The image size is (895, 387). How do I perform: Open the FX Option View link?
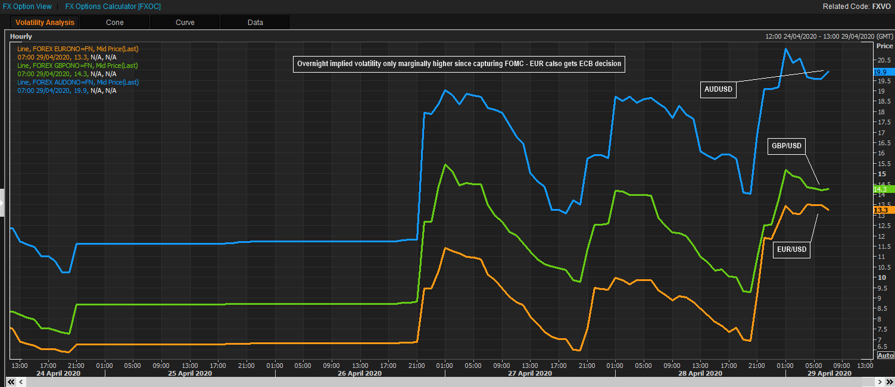(x=27, y=7)
